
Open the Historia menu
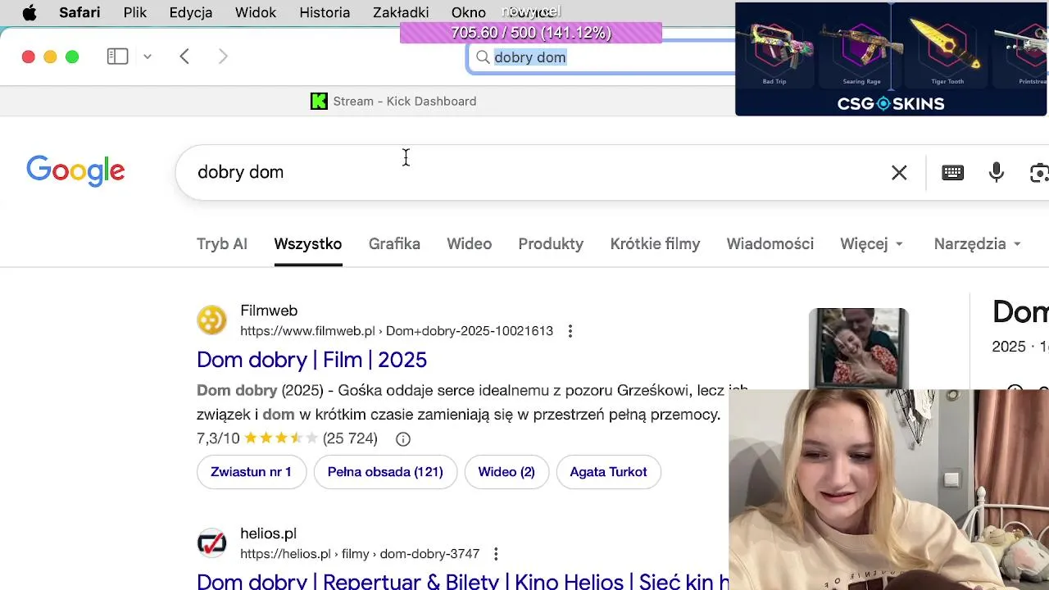coord(325,12)
